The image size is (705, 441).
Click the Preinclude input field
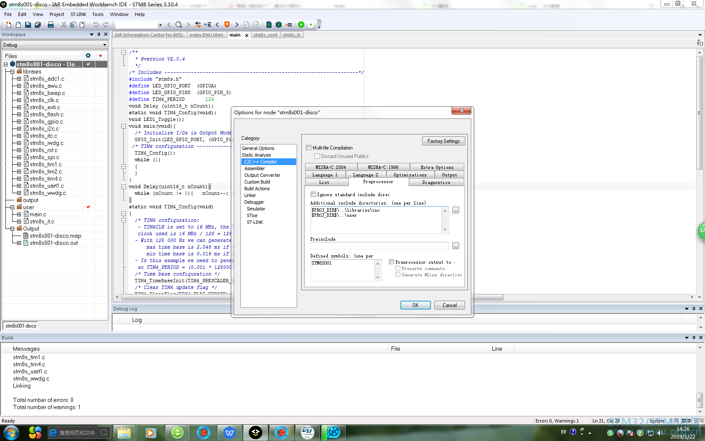pyautogui.click(x=379, y=246)
